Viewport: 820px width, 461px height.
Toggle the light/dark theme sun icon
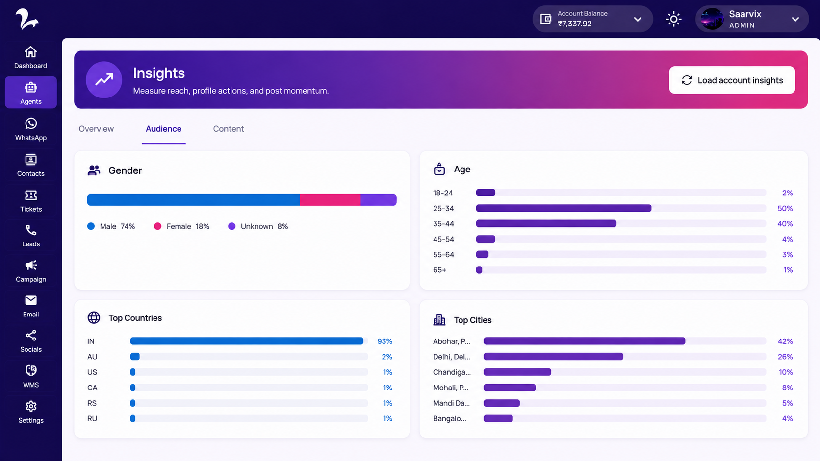(674, 19)
